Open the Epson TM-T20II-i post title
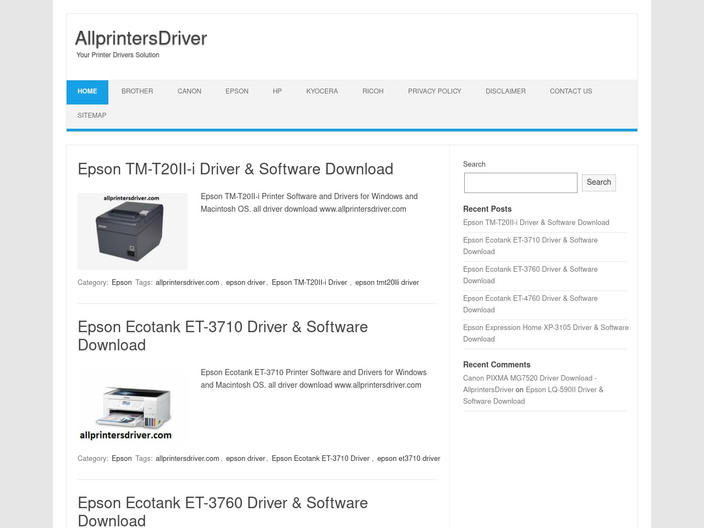 (235, 169)
